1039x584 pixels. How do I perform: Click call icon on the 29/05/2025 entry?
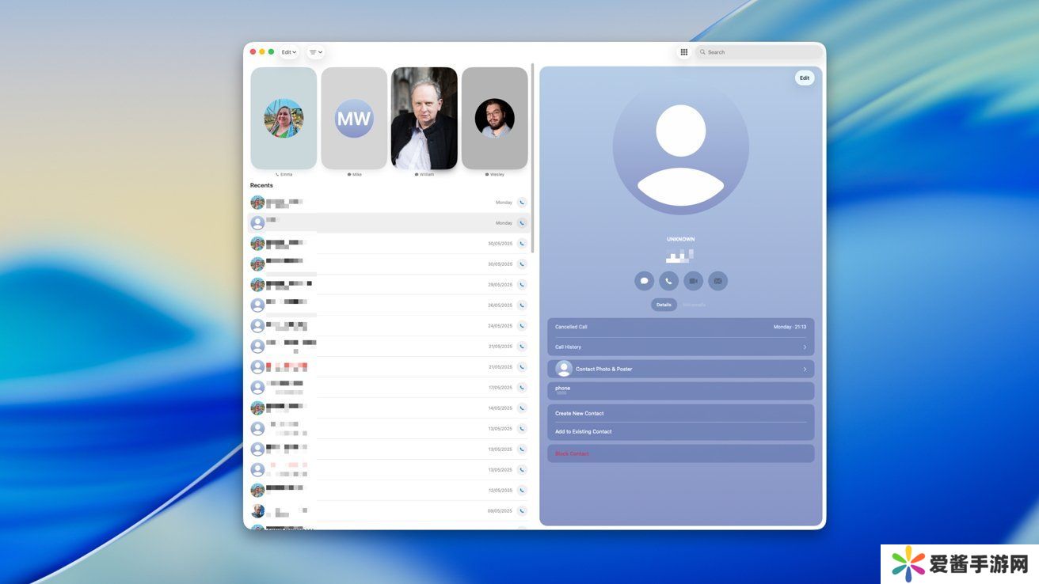pos(522,285)
